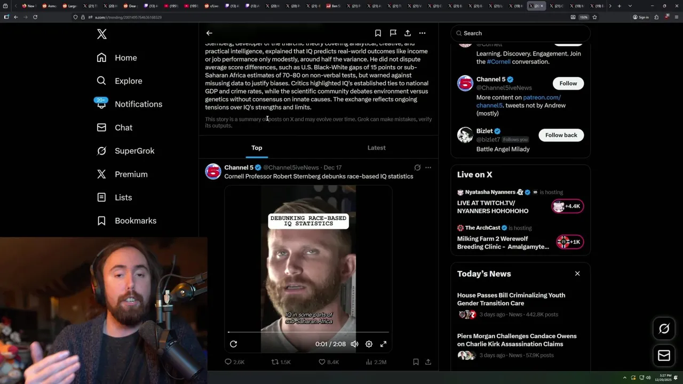This screenshot has width=683, height=384.
Task: Share the Channel 5 post
Action: (x=428, y=362)
